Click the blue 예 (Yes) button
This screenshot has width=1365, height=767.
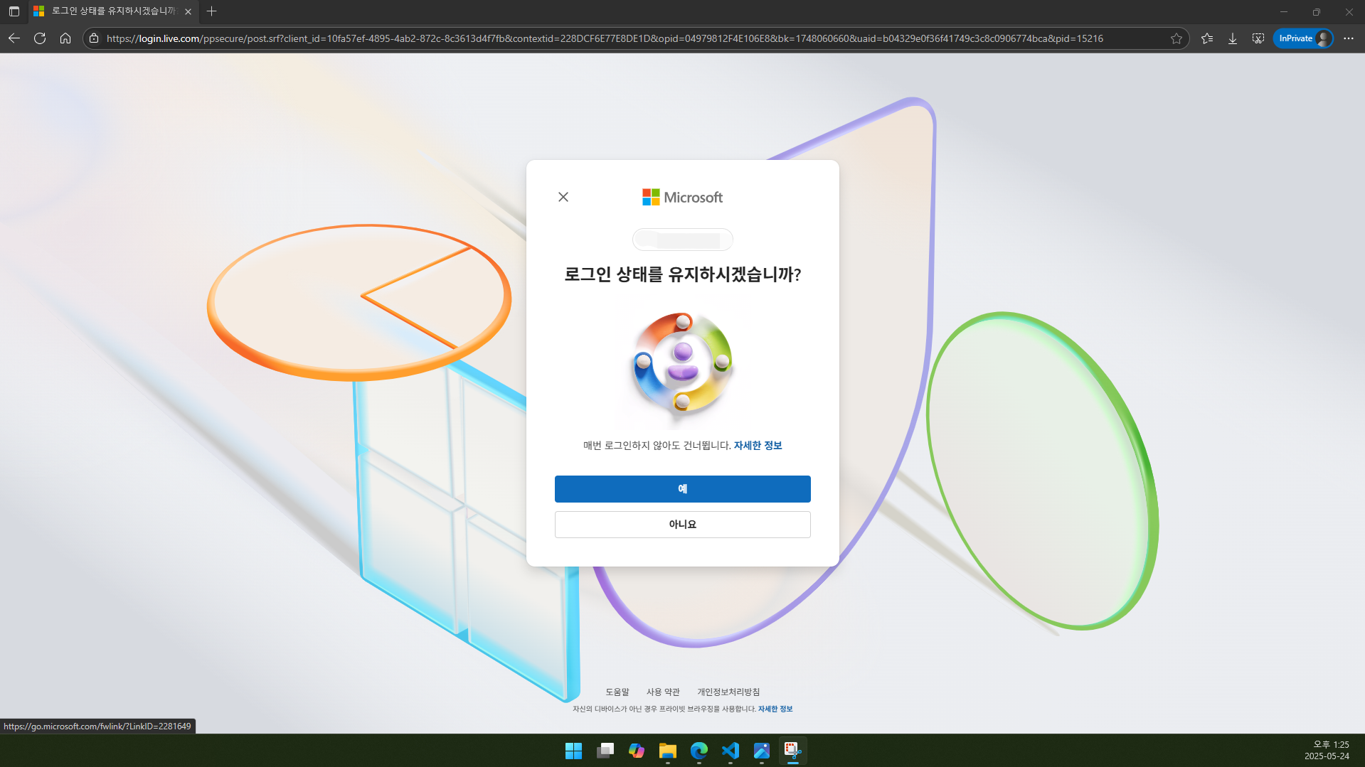click(682, 489)
